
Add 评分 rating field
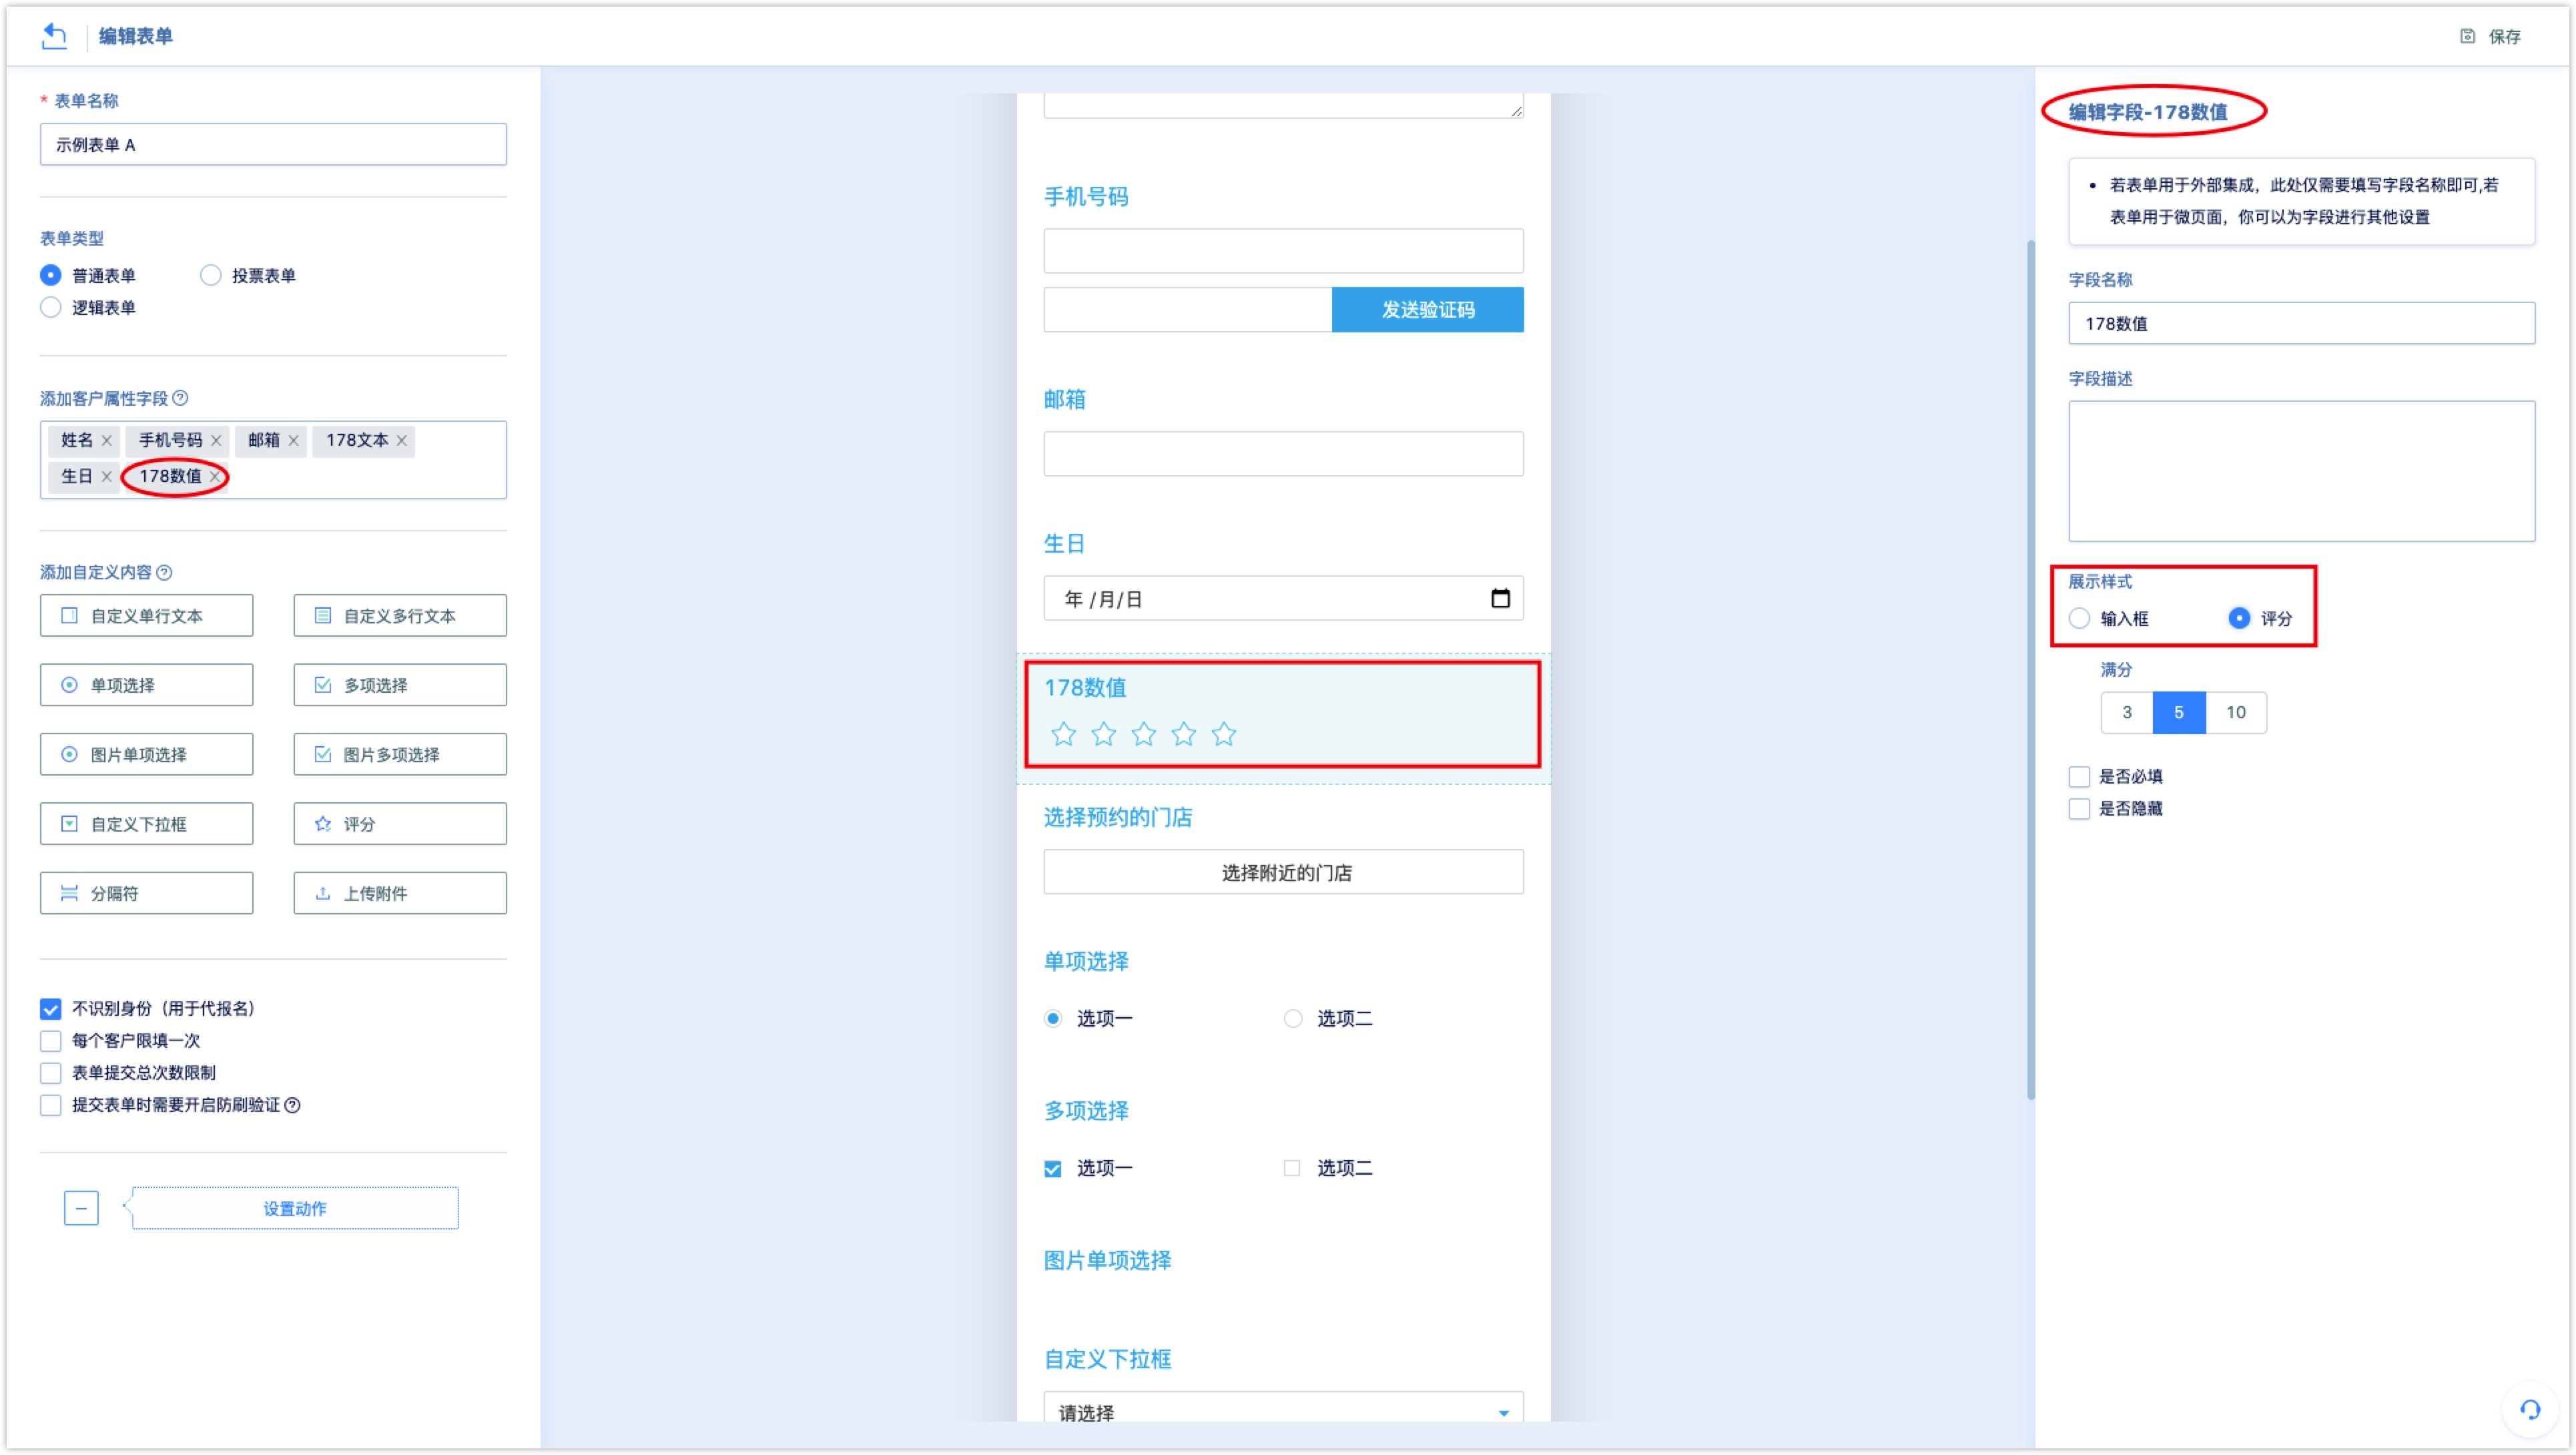(399, 824)
